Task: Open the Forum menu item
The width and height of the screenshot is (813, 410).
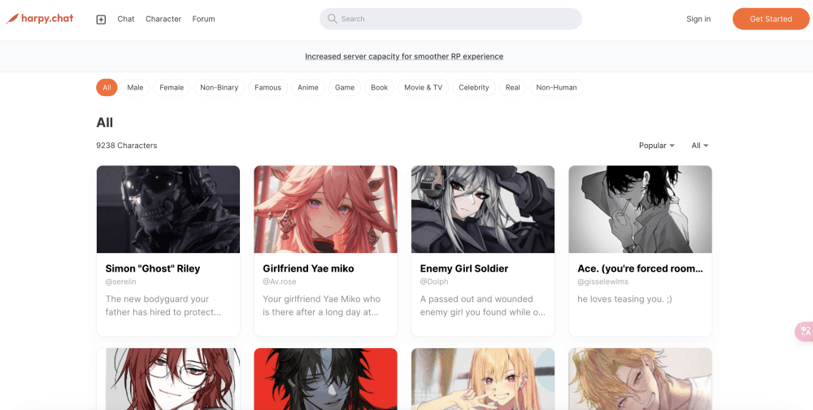Action: (x=203, y=19)
